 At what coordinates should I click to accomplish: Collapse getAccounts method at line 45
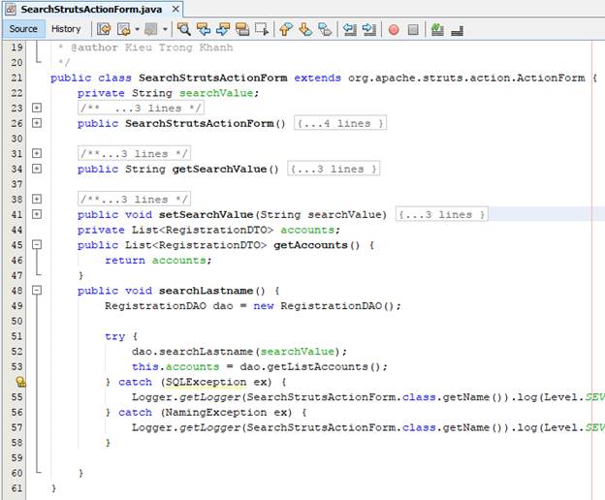coord(37,245)
